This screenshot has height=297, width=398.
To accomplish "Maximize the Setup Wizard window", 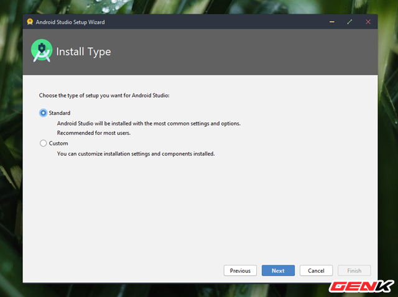I will coord(349,22).
